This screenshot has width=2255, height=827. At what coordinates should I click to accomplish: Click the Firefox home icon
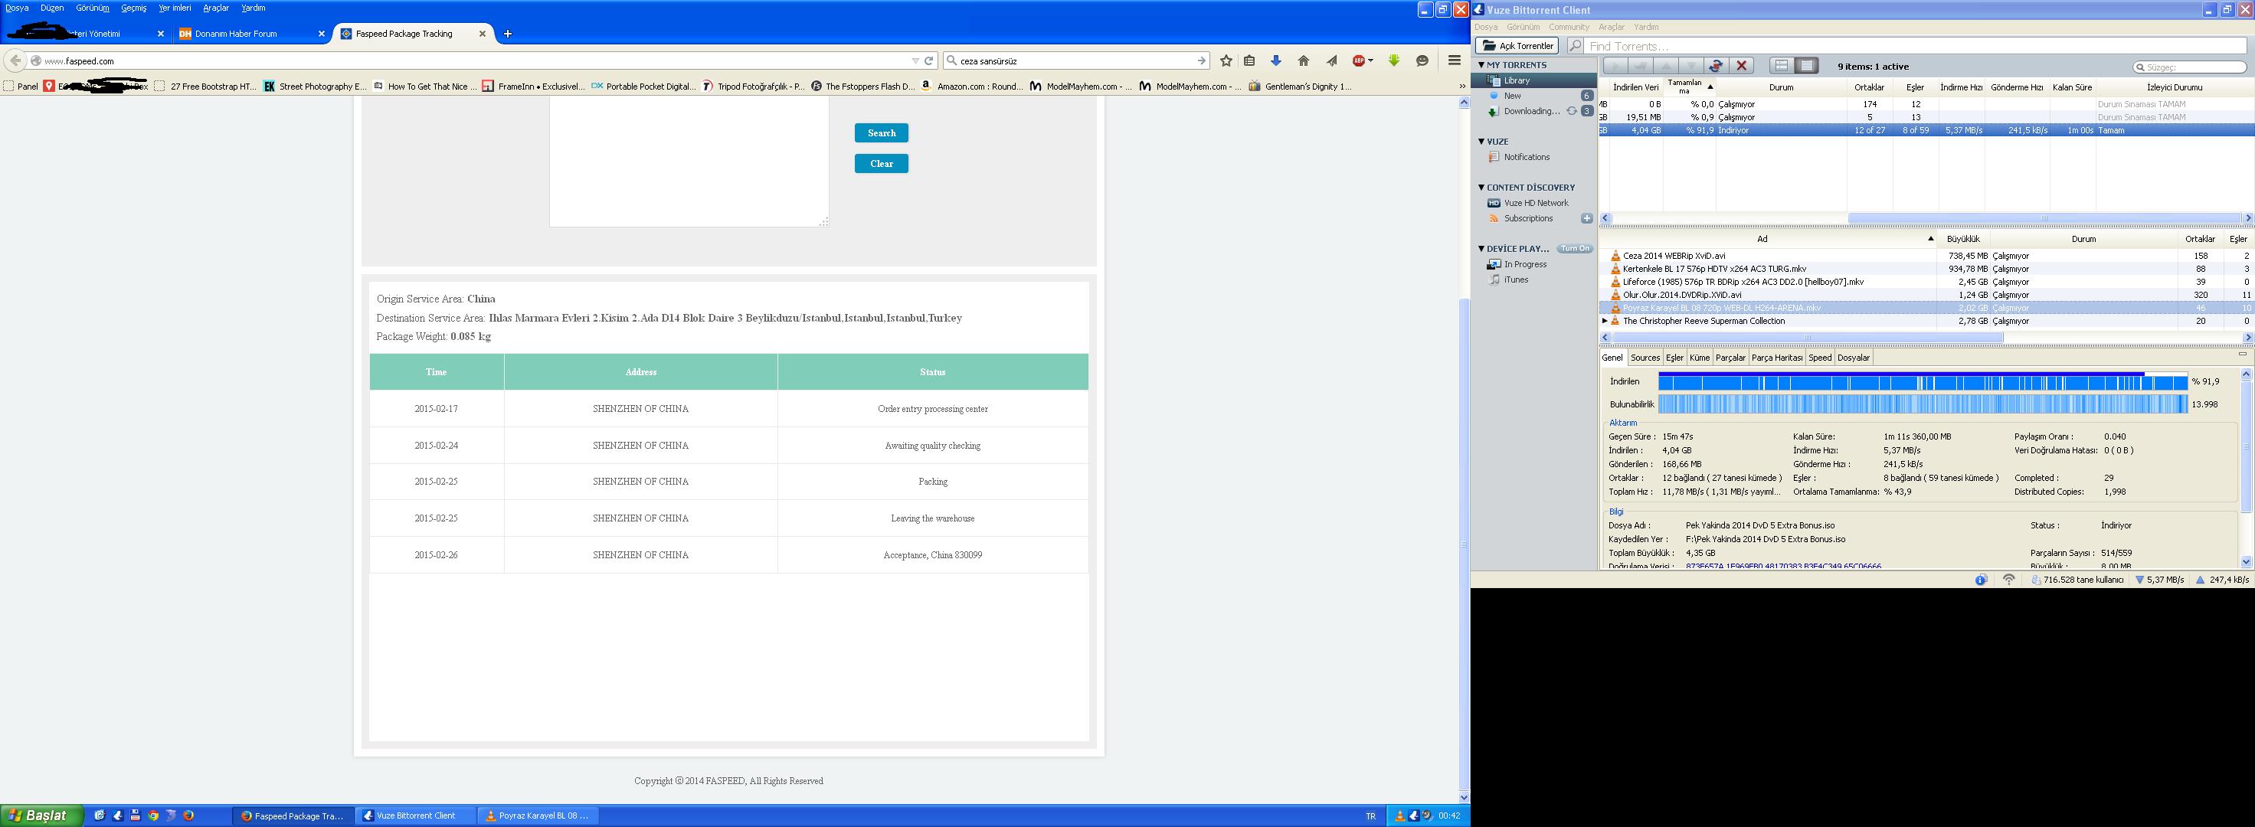1304,60
